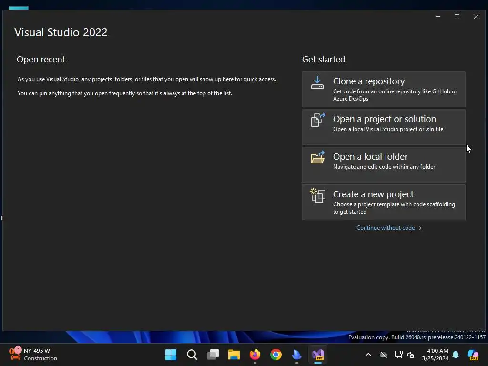Follow the Continue without code link
488x366 pixels.
[x=389, y=228]
